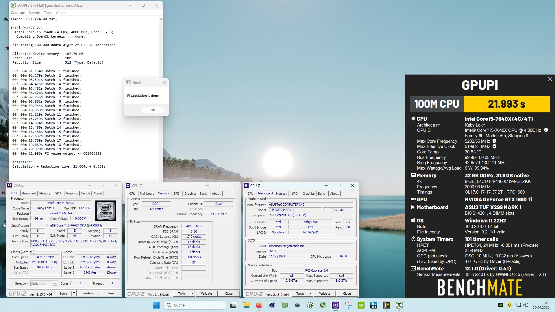555x312 pixels.
Task: Click the CPU-Z icon in left window title
Action: pos(10,185)
